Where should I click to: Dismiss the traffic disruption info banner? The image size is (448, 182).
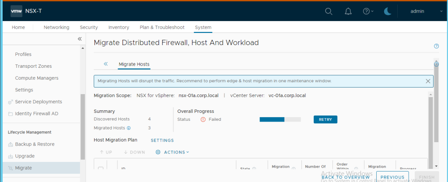click(428, 81)
